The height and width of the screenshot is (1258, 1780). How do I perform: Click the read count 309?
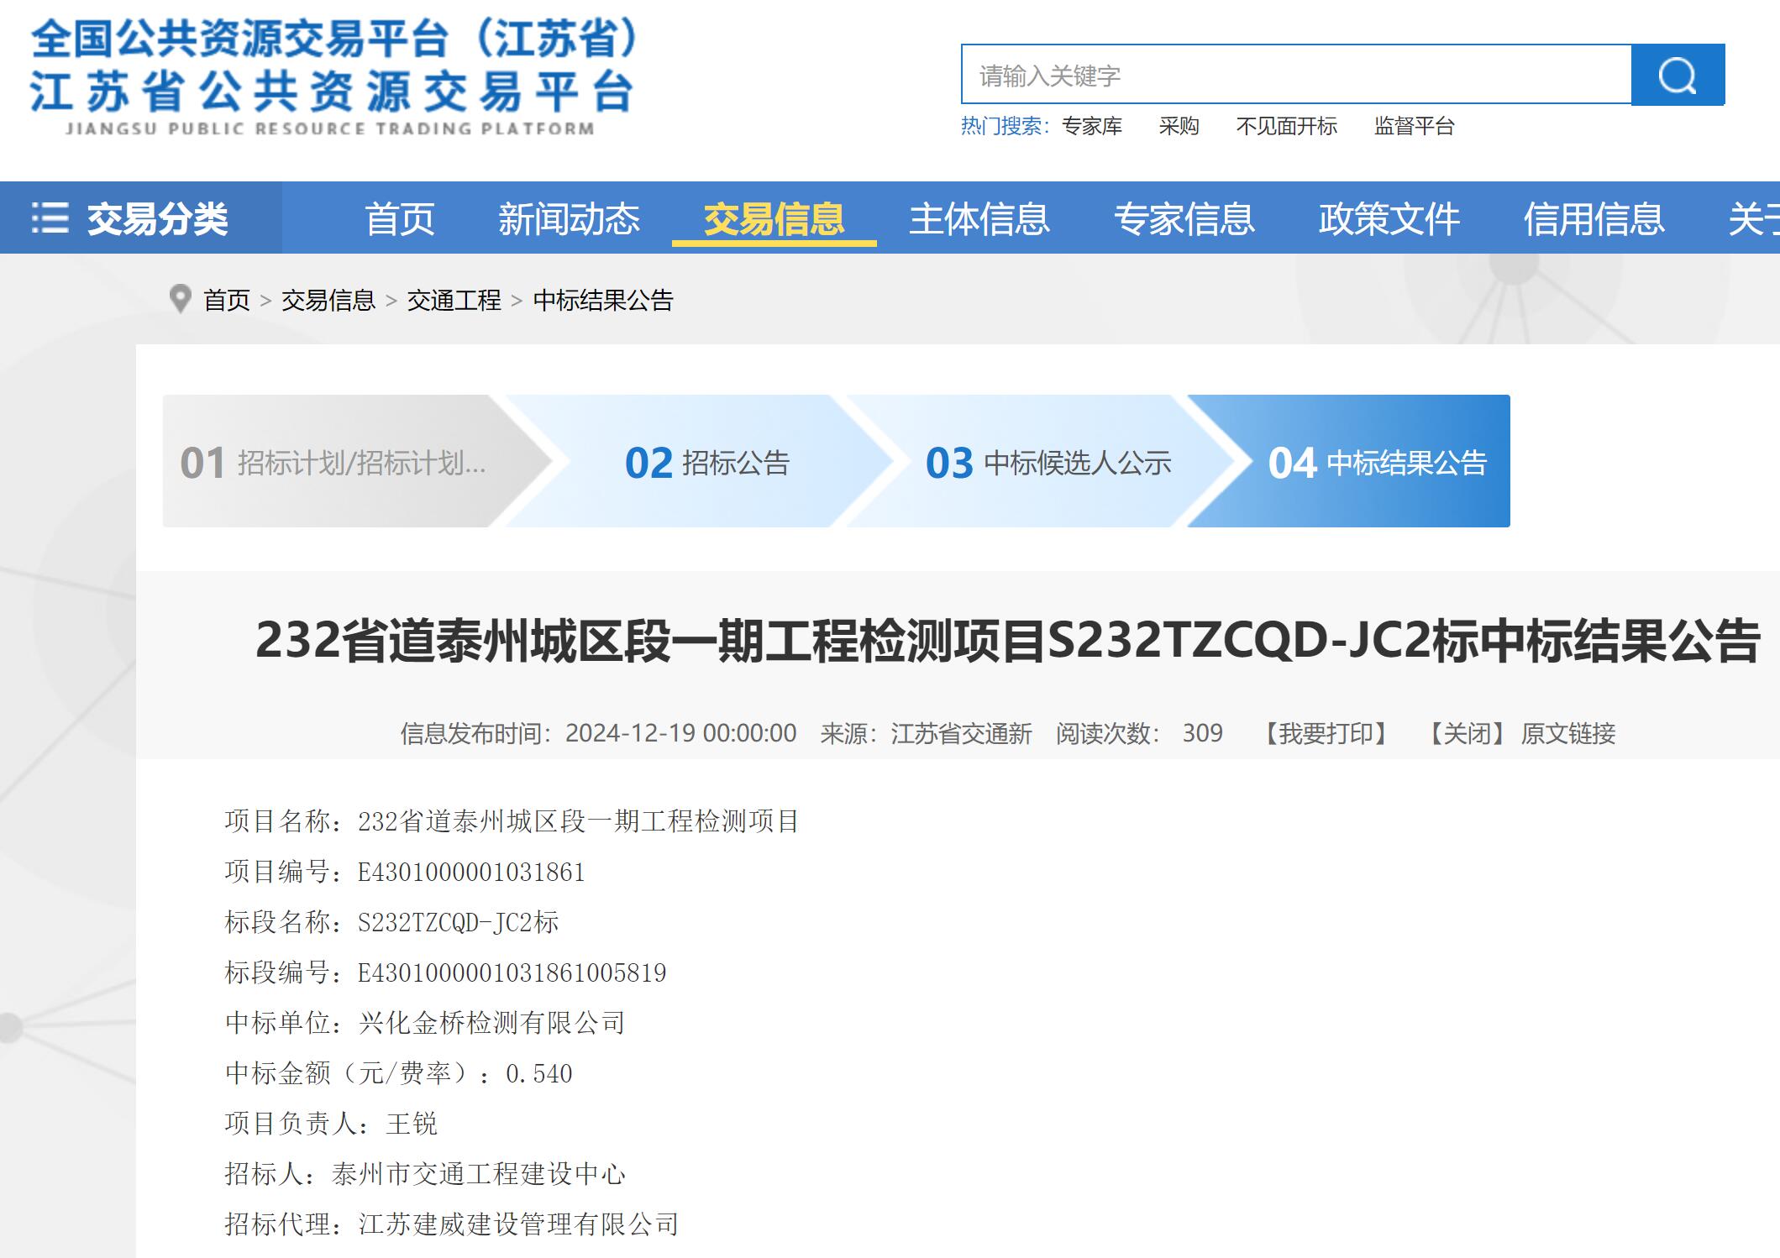point(1202,733)
